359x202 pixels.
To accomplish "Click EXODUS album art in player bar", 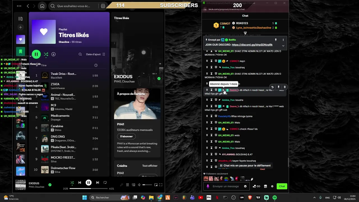I will (20, 185).
